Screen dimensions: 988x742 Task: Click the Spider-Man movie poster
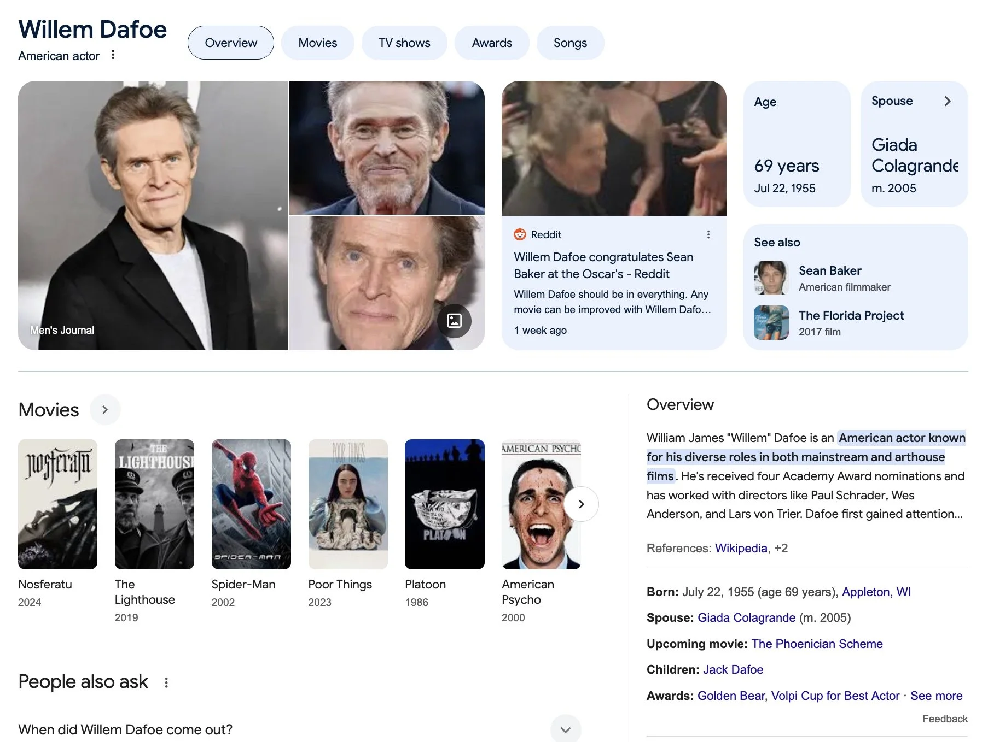[x=251, y=504]
